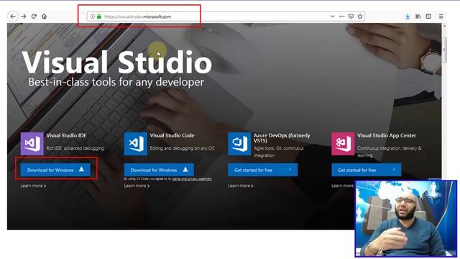Viewport: 460px width, 259px height.
Task: Open the browser home page icon
Action: pyautogui.click(x=45, y=17)
